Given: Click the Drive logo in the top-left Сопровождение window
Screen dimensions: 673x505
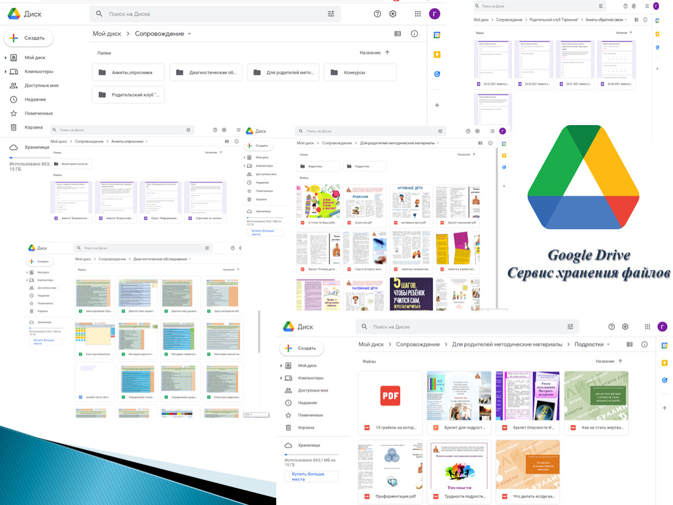Looking at the screenshot, I should (13, 13).
